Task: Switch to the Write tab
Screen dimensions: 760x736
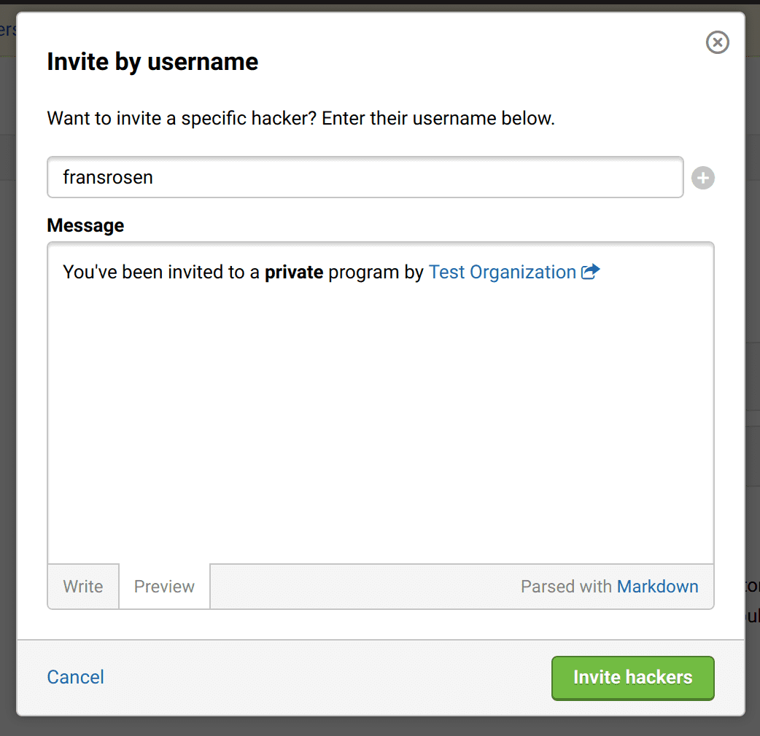Action: [x=83, y=587]
